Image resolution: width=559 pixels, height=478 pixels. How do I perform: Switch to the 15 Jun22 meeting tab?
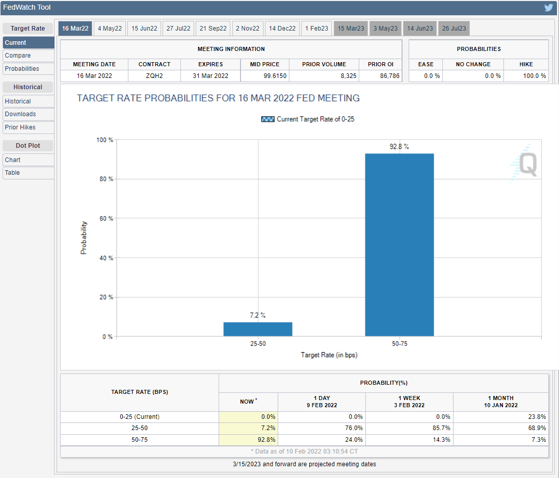pos(145,29)
